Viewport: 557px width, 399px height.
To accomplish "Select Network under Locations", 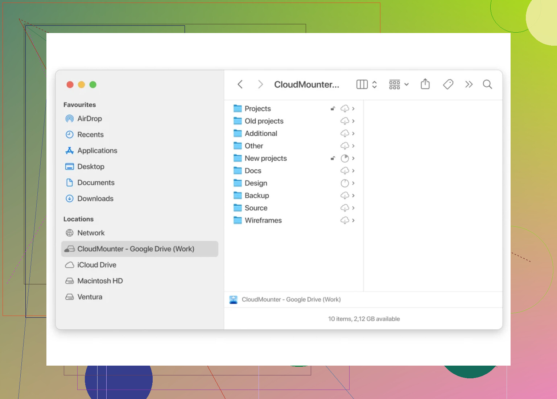I will tap(140, 233).
